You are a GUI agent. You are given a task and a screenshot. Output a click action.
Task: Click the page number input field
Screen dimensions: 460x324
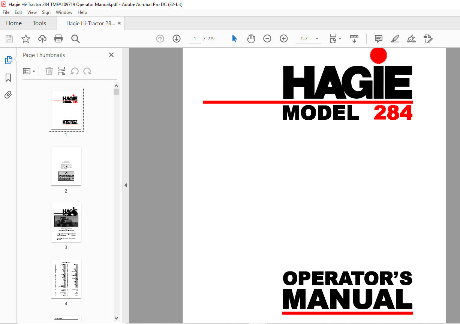195,39
